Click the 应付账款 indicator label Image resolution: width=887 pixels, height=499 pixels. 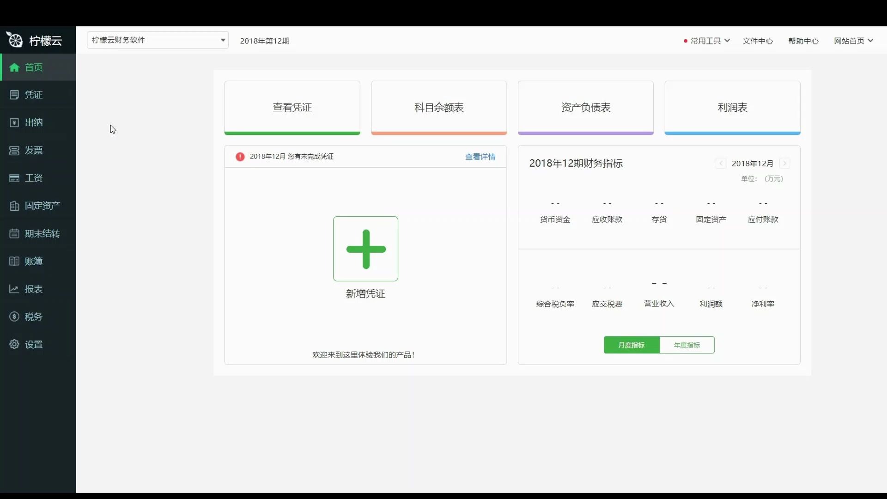pyautogui.click(x=763, y=219)
